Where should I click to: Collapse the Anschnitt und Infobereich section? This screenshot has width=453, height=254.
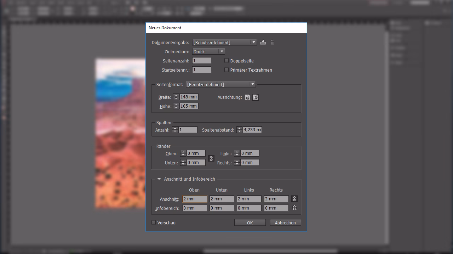[159, 179]
